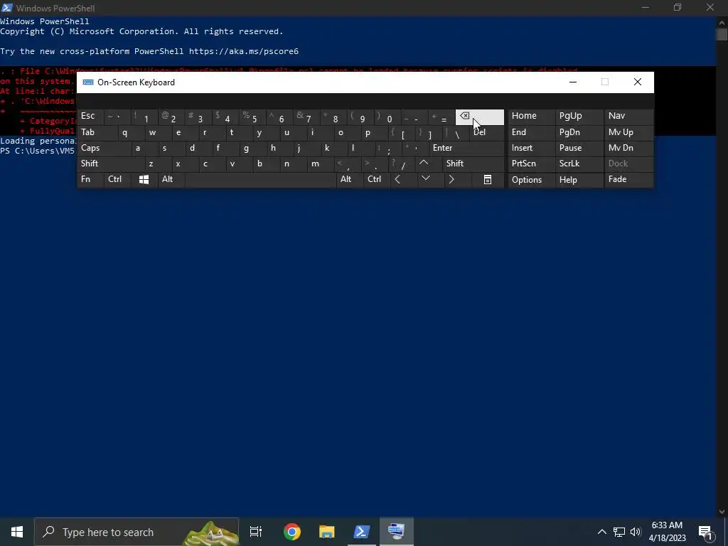Click the Mv Dn key
Viewport: 728px width, 546px height.
[x=628, y=148]
